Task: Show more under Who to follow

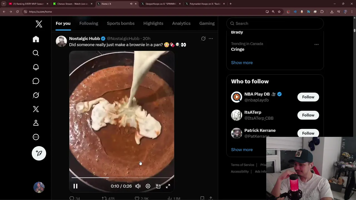Action: 242,150
